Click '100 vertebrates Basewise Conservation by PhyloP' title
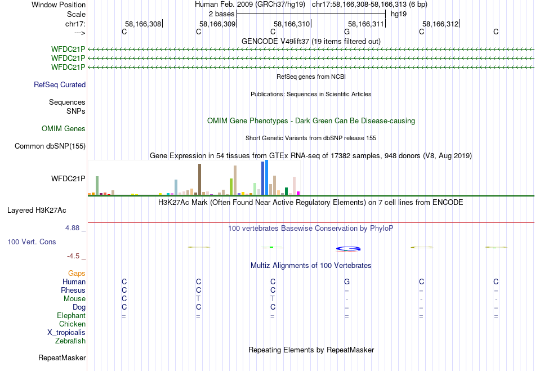535x371 pixels. pyautogui.click(x=311, y=228)
